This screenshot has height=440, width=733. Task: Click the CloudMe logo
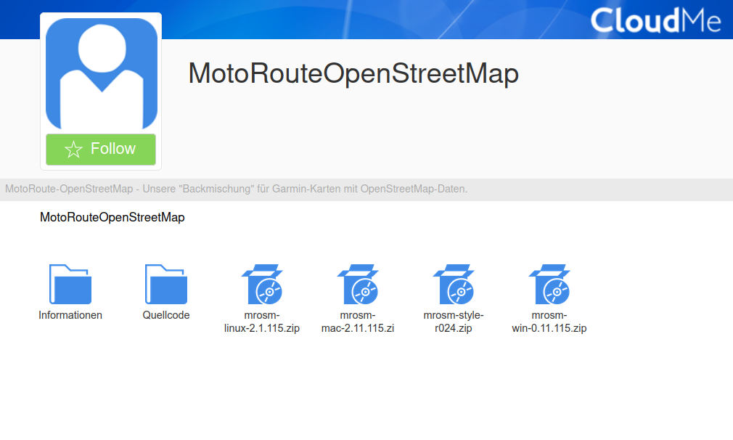[x=655, y=20]
